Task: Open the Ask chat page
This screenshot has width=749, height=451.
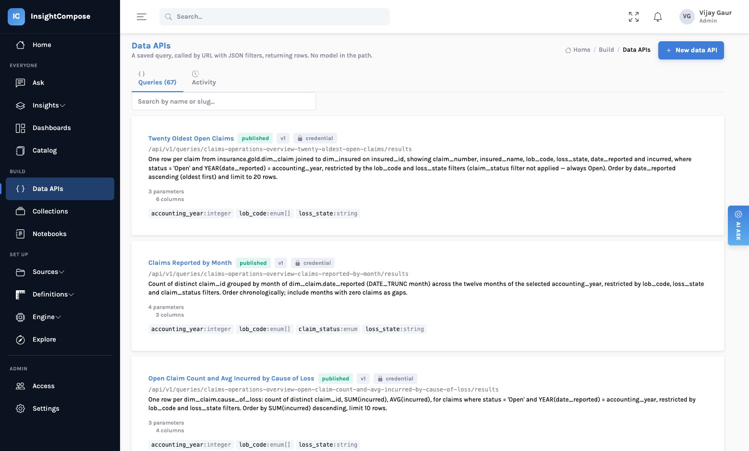Action: [60, 83]
